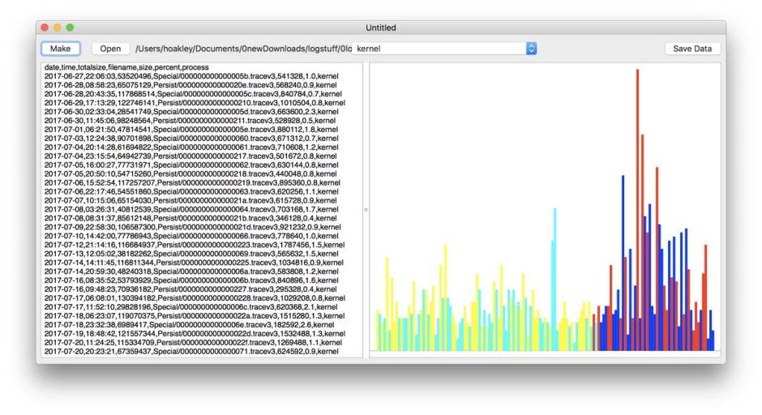Click the split view divider handle
762x415 pixels.
click(x=366, y=210)
